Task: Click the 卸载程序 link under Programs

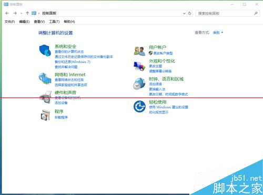Action: (x=61, y=117)
